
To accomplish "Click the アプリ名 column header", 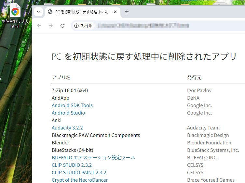I will click(x=61, y=77).
